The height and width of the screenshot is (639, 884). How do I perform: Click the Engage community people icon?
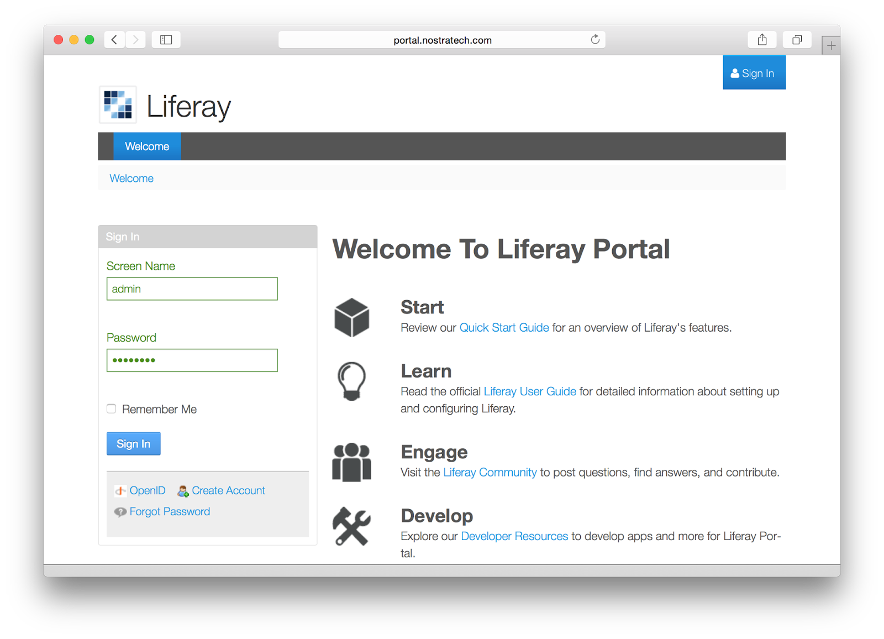tap(352, 462)
